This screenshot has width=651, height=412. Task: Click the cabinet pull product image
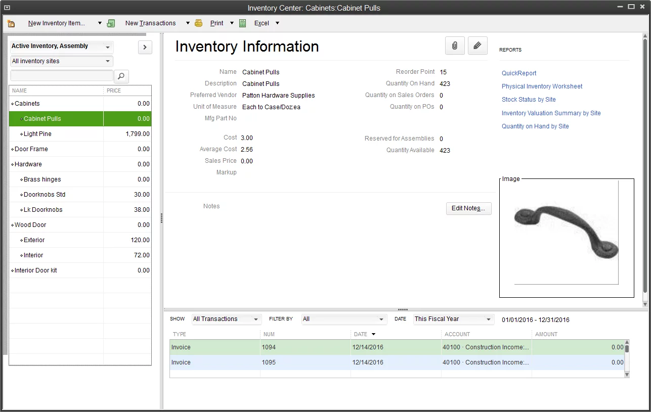click(567, 233)
